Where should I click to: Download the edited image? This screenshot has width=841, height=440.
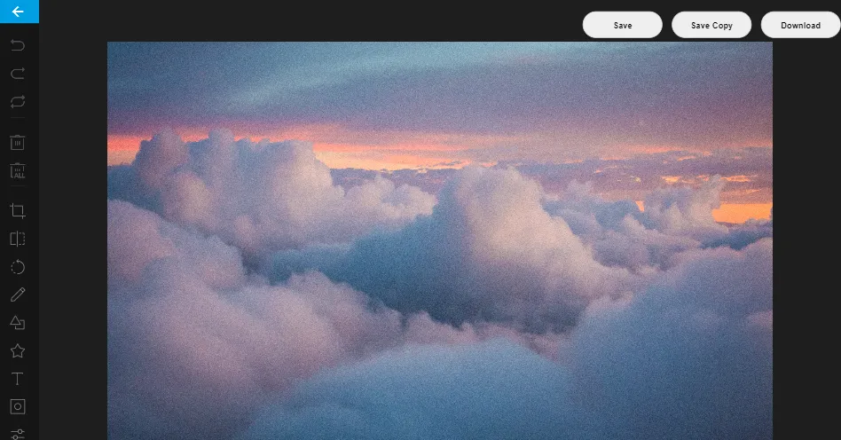pos(800,25)
